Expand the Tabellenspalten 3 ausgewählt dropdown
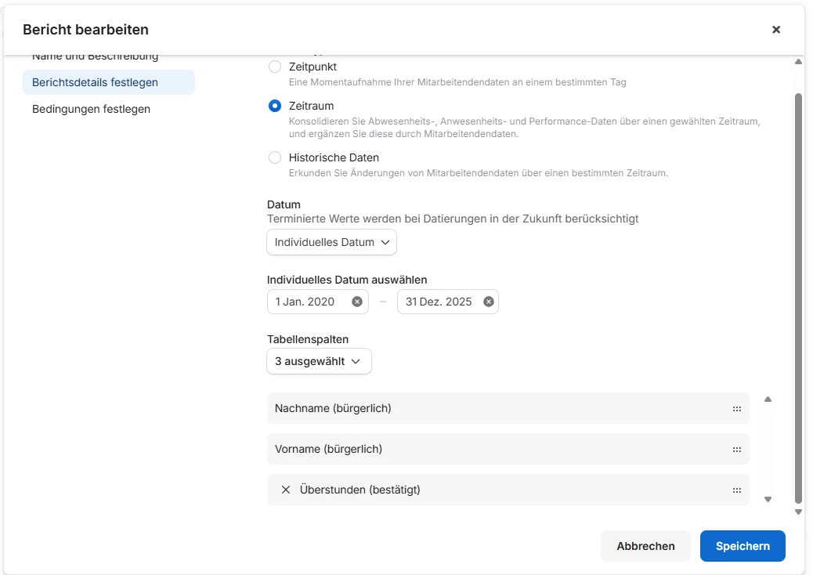 click(x=319, y=361)
